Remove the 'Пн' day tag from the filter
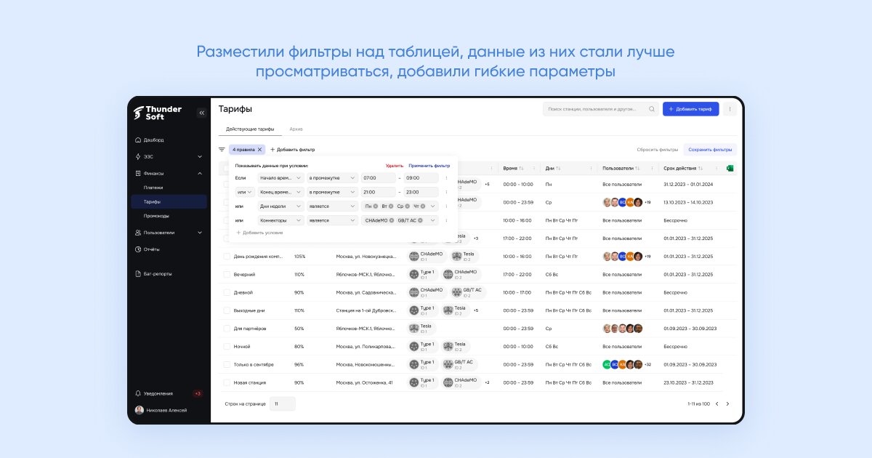This screenshot has height=458, width=872. click(376, 206)
